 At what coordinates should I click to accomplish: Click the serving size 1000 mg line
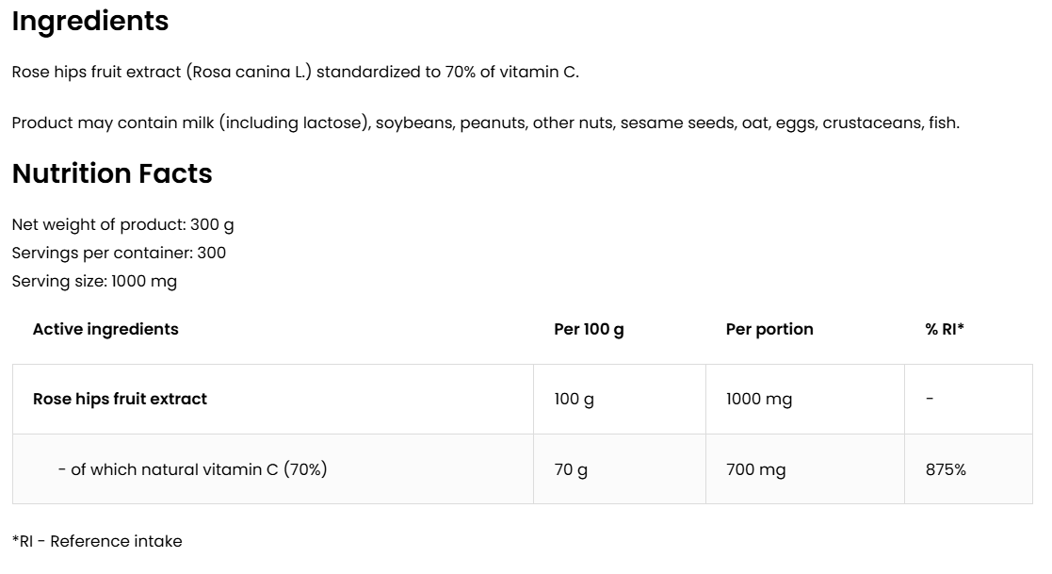(x=94, y=281)
